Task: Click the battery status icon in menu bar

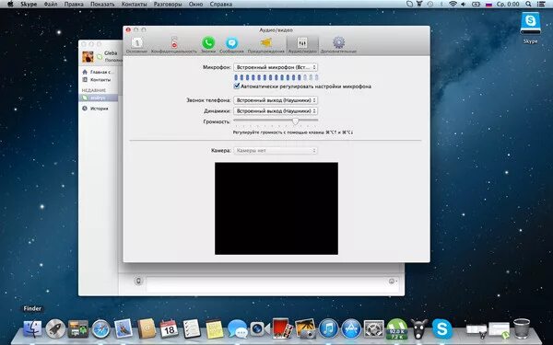Action: point(477,5)
